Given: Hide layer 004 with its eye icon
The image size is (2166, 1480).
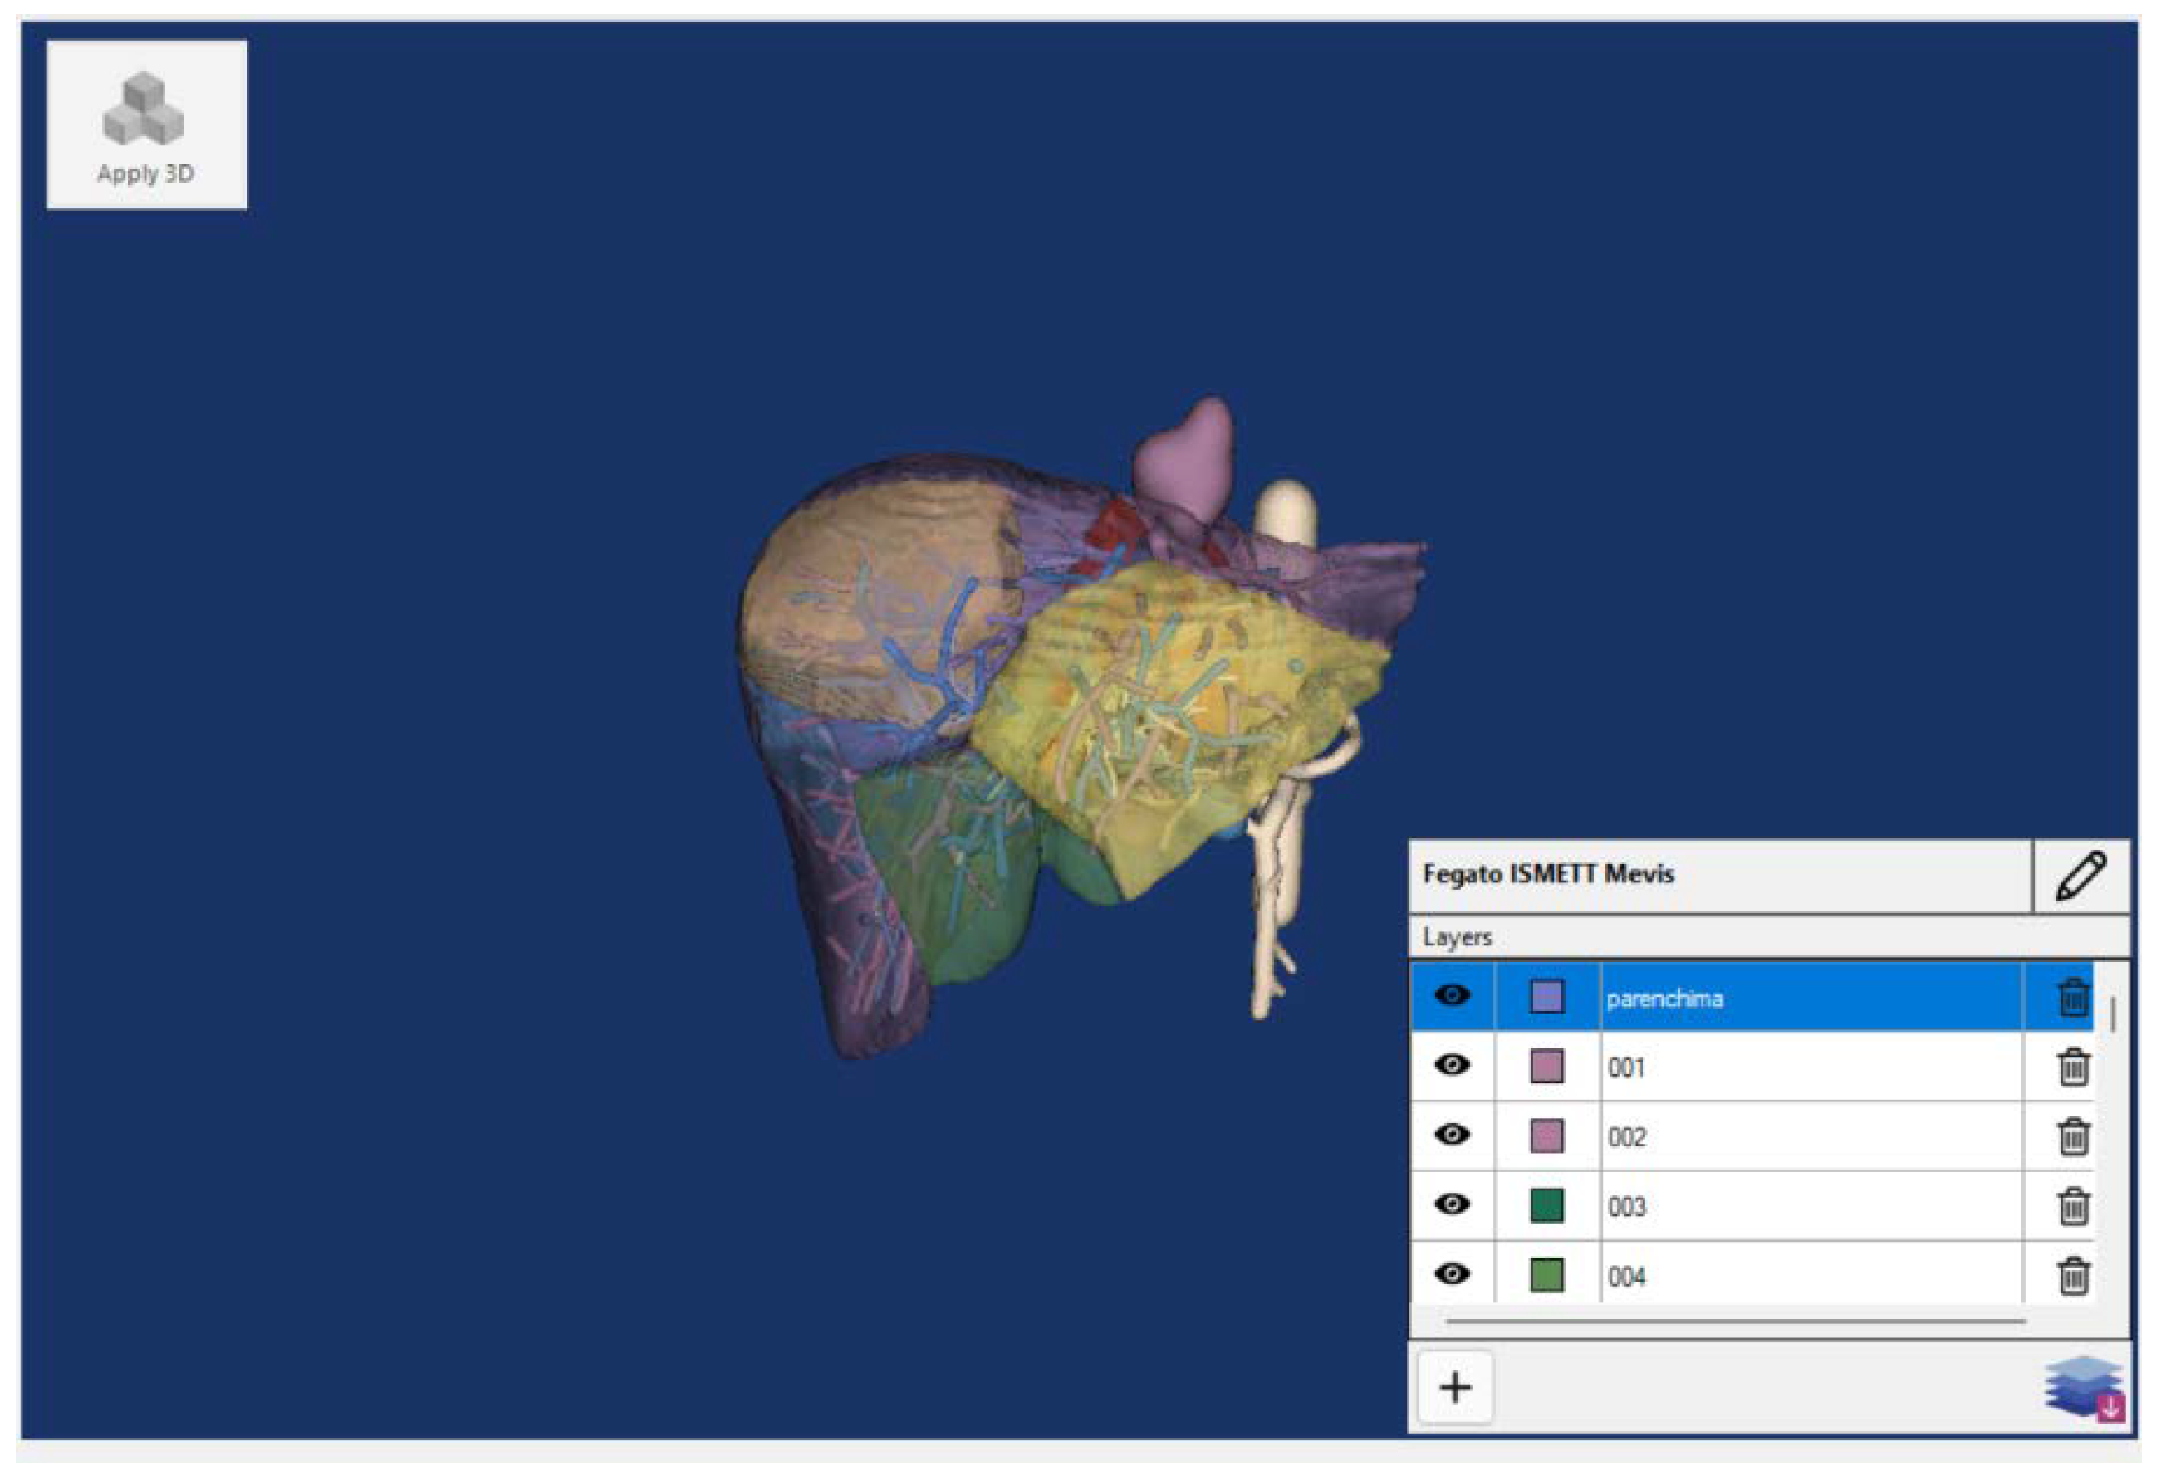Looking at the screenshot, I should [x=1452, y=1274].
